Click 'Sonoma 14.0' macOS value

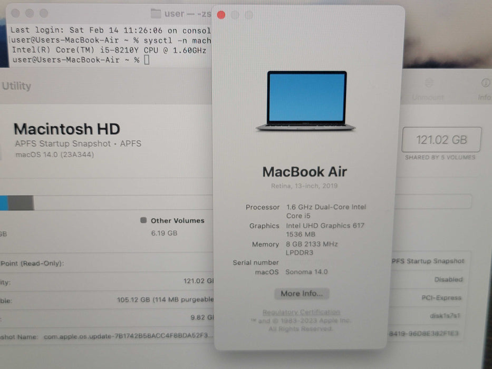(x=306, y=271)
